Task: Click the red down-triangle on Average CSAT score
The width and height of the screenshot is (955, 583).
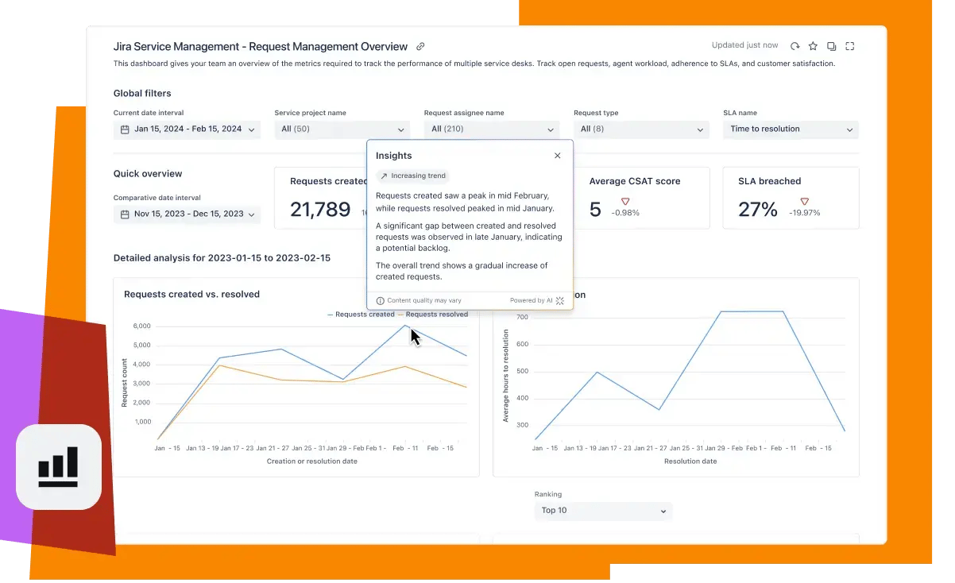Action: (625, 202)
